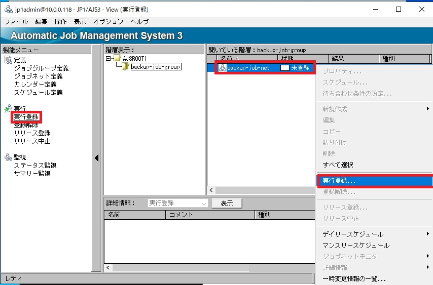The width and height of the screenshot is (433, 285).
Task: Click コメント column header in detail table
Action: (210, 215)
